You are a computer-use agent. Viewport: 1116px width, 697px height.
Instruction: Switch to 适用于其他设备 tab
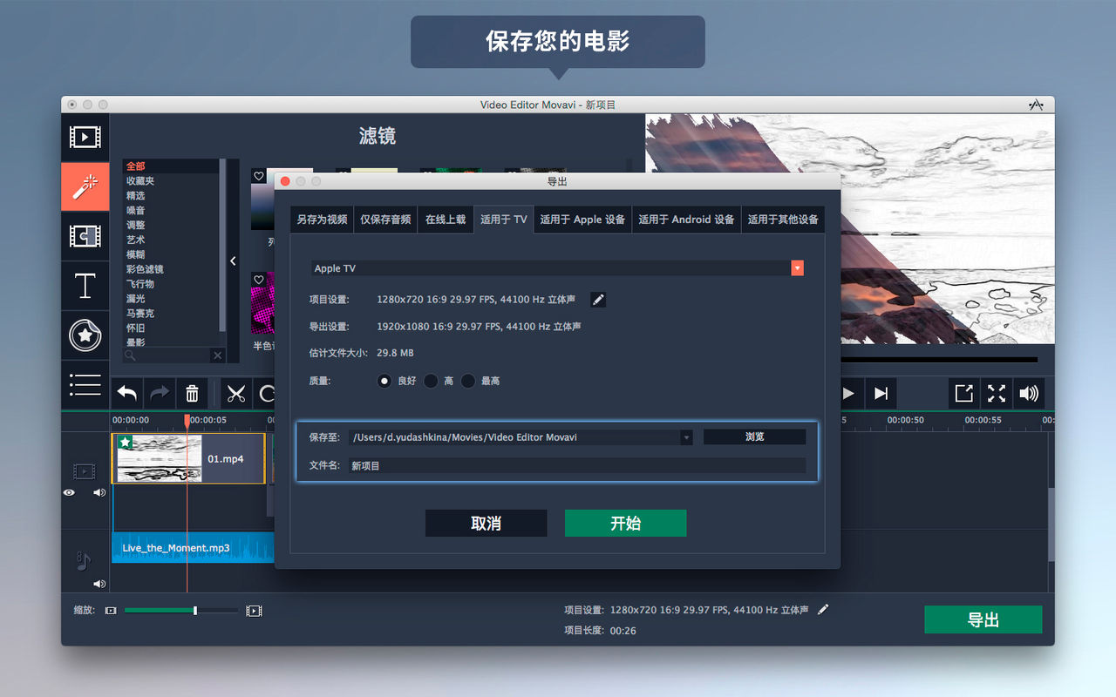coord(783,220)
